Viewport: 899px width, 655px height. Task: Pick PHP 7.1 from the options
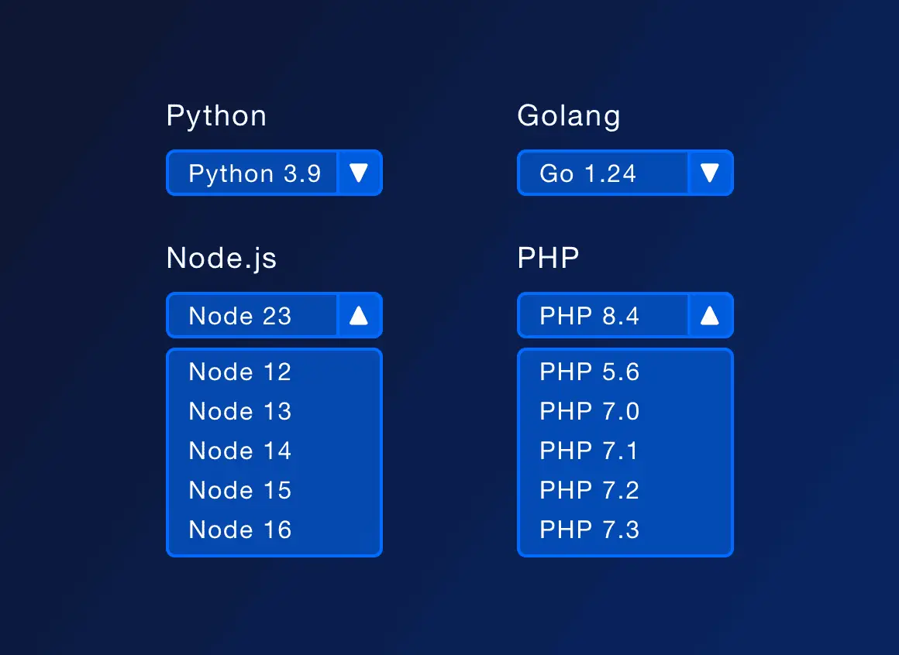coord(588,451)
